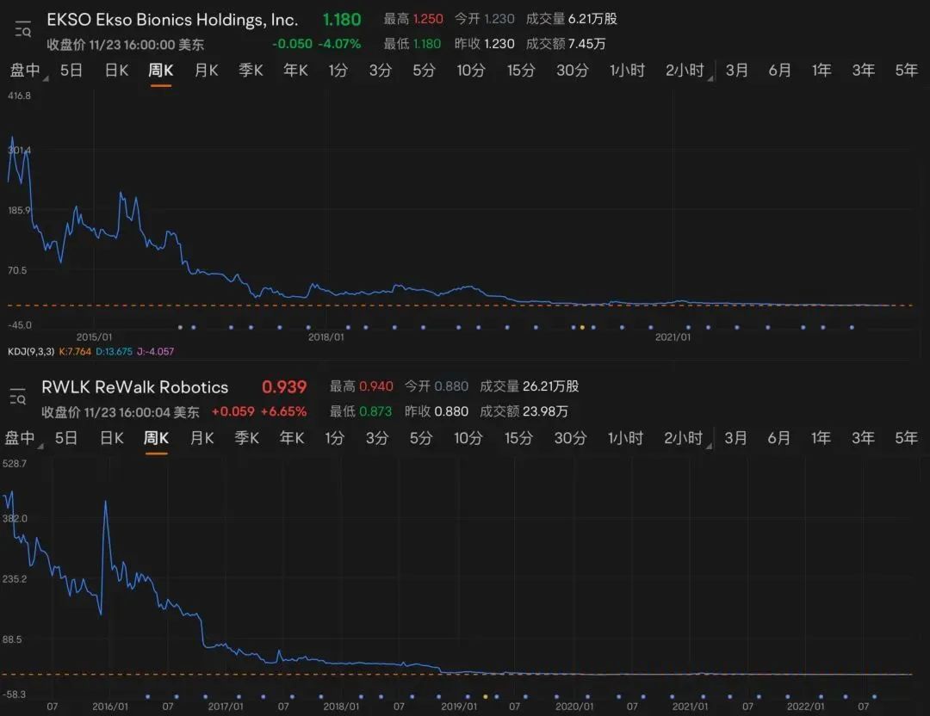930x716 pixels.
Task: Expand the 2小时 dropdown in EKSO chart
Action: [688, 71]
